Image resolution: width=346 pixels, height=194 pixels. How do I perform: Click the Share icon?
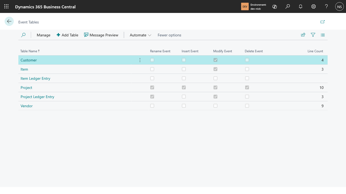tap(303, 35)
